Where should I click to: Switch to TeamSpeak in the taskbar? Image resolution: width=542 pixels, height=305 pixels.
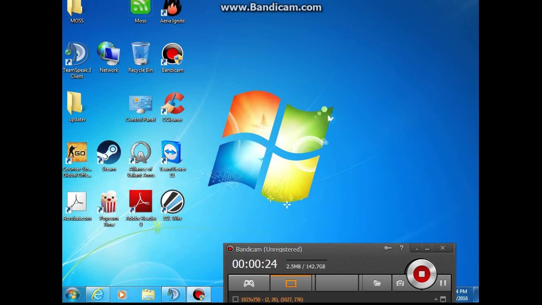coord(173,294)
